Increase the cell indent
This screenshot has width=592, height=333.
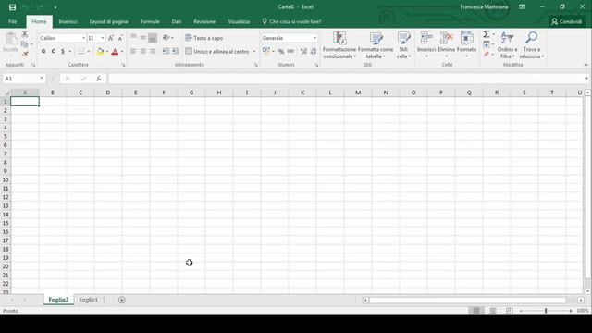pyautogui.click(x=175, y=51)
